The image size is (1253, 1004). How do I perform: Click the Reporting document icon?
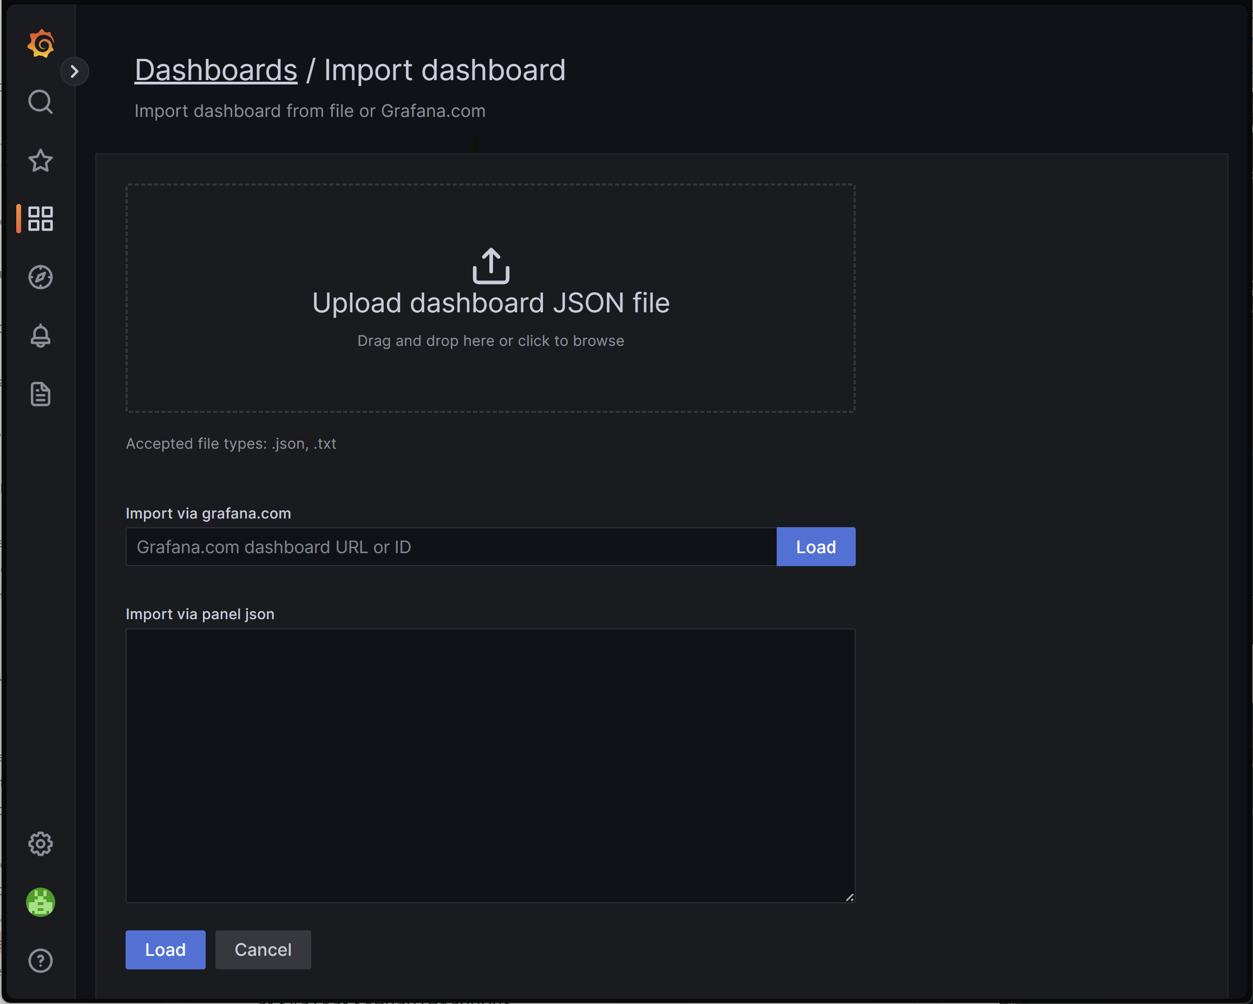point(41,393)
